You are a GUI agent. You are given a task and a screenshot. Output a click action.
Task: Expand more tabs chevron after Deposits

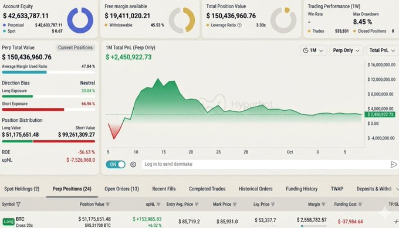point(397,189)
